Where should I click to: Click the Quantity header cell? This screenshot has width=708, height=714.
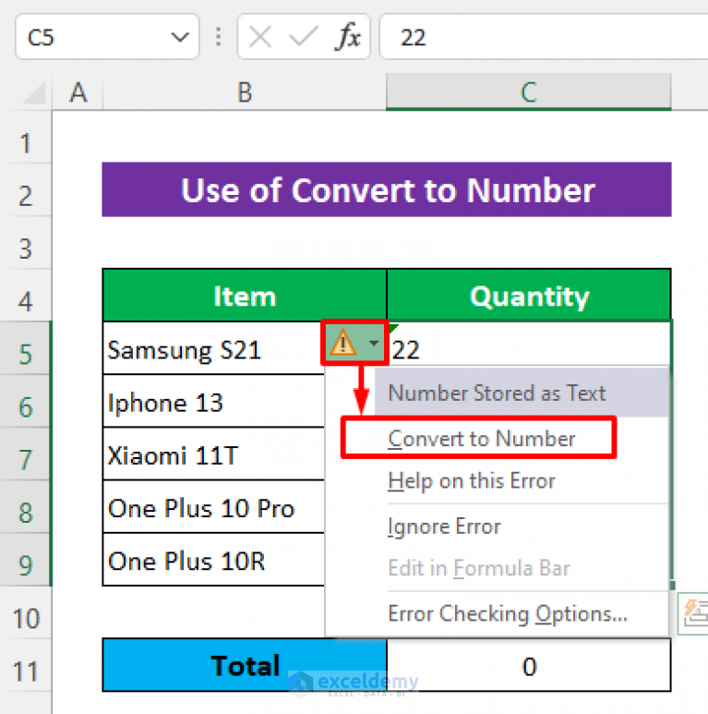click(x=529, y=296)
